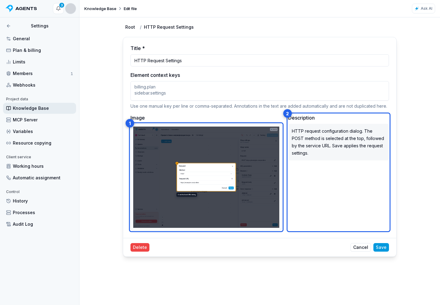Click the annotated screenshot image thumbnail
This screenshot has height=305, width=440.
tap(206, 177)
